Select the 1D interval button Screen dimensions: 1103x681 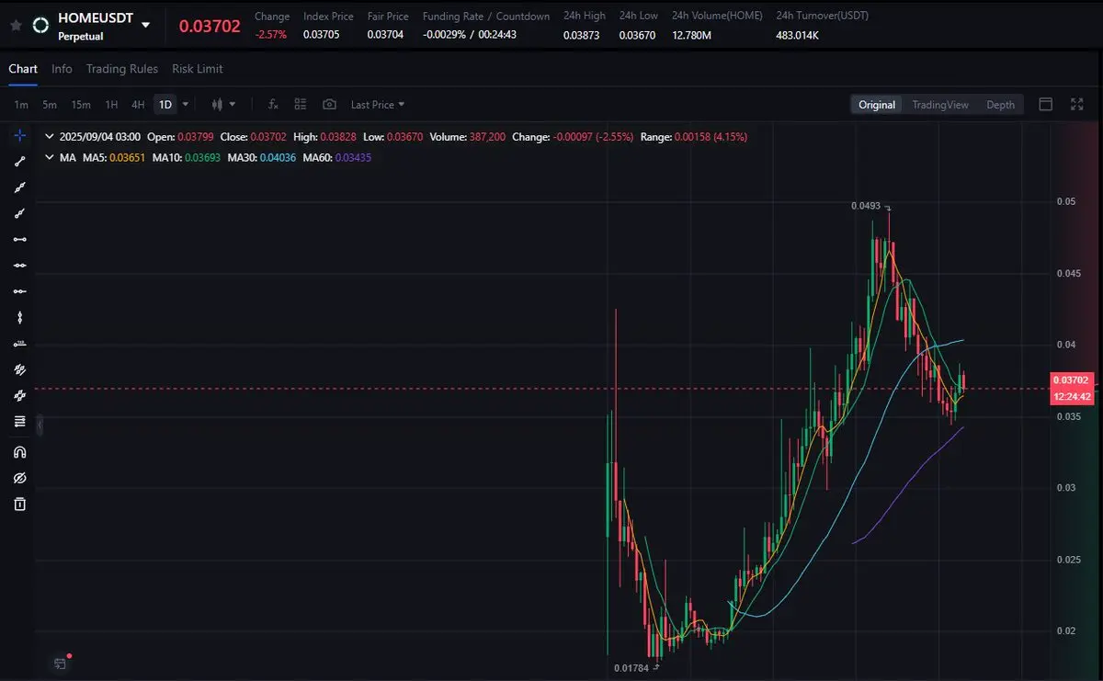pos(165,105)
